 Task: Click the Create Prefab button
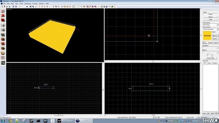210,58
